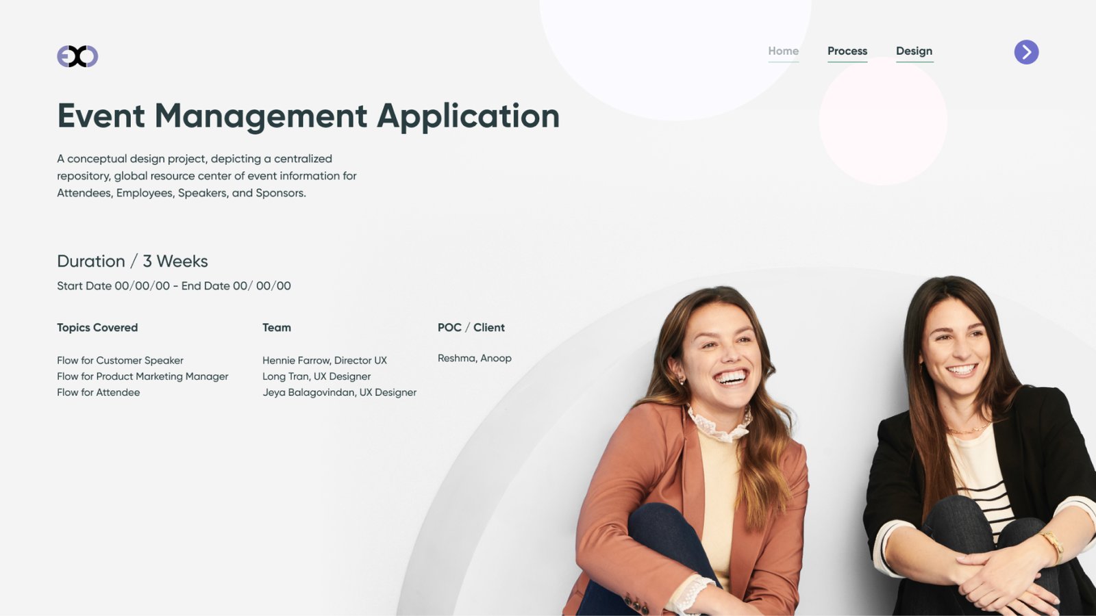Click Flow for Product Marketing Manager
This screenshot has width=1096, height=616.
(142, 376)
